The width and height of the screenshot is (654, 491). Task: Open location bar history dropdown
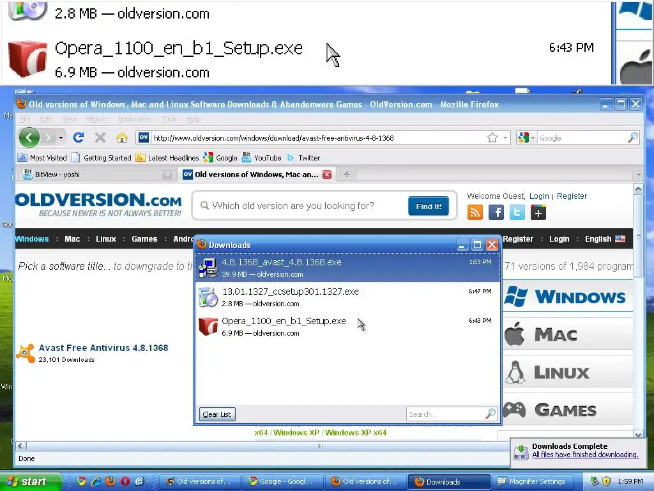coord(505,138)
